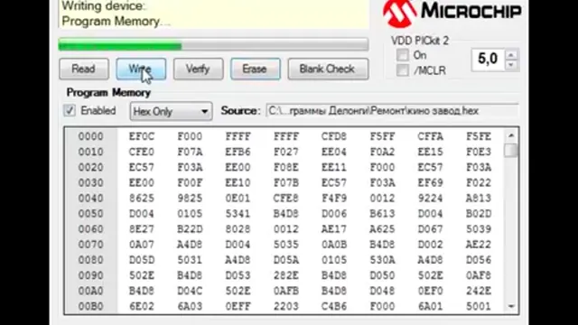
Task: Click program memory scrollbar down arrow
Action: (x=511, y=306)
